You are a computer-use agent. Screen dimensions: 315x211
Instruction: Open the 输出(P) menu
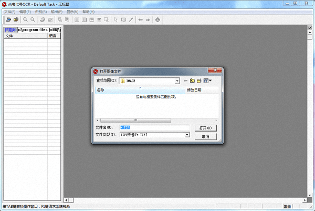[x=57, y=12]
